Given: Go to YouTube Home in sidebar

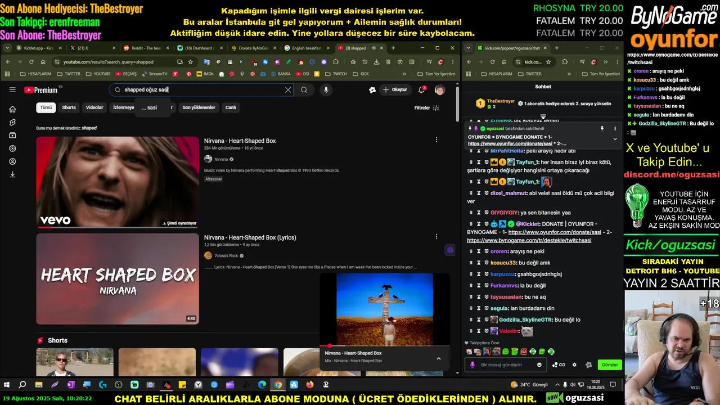Looking at the screenshot, I should (x=12, y=109).
